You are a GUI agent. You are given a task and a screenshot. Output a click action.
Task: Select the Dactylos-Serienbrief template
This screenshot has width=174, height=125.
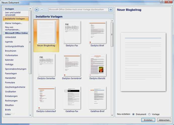[x=72, y=67]
